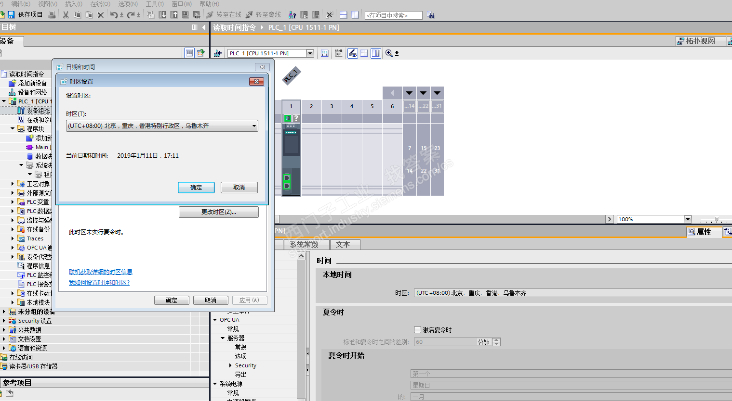Image resolution: width=732 pixels, height=401 pixels.
Task: Click the binoculars search-in-project icon
Action: [x=431, y=15]
